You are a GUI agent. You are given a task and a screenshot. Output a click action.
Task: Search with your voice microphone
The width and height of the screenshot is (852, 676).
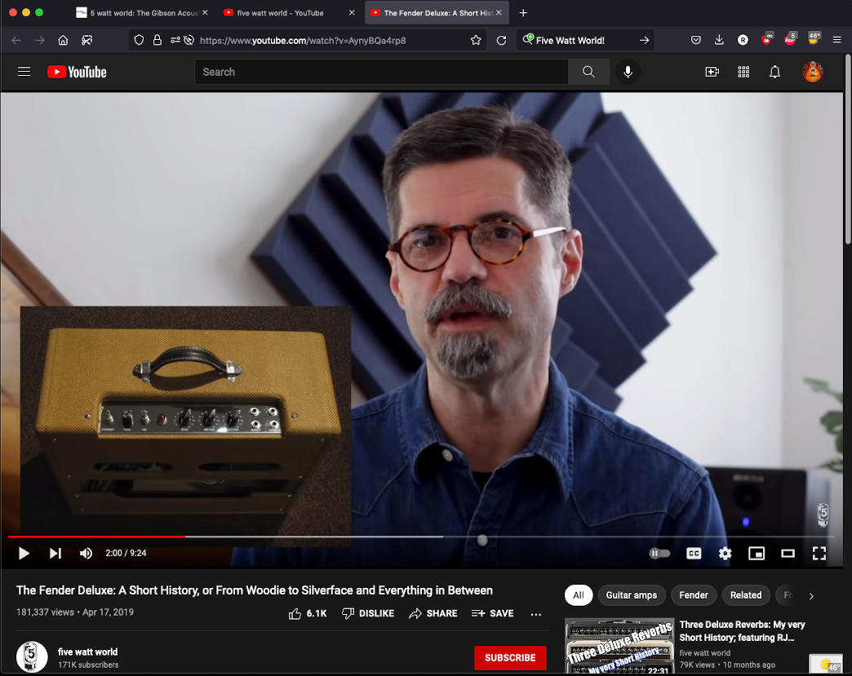tap(628, 72)
